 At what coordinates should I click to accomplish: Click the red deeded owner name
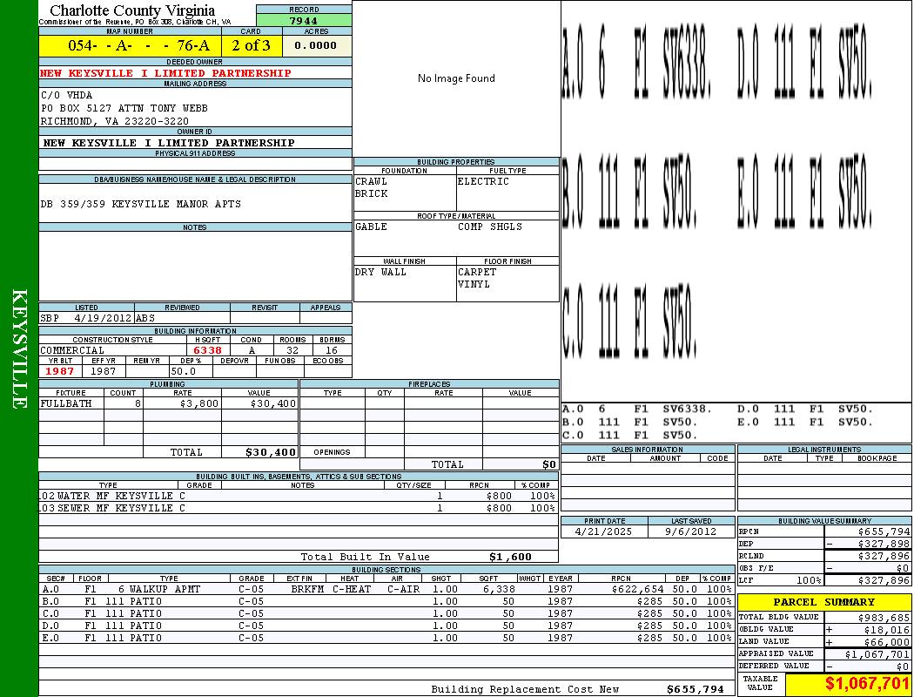tap(165, 73)
